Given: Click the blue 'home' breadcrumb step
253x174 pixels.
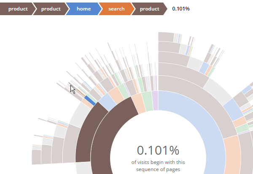Looking at the screenshot, I should click(x=83, y=9).
